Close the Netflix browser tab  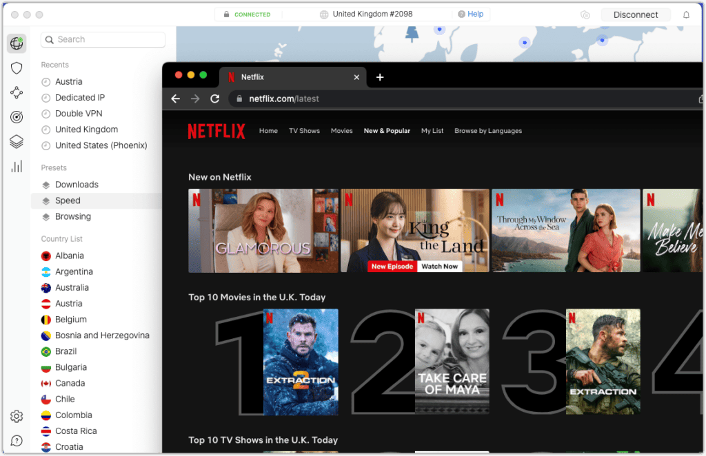(x=356, y=77)
